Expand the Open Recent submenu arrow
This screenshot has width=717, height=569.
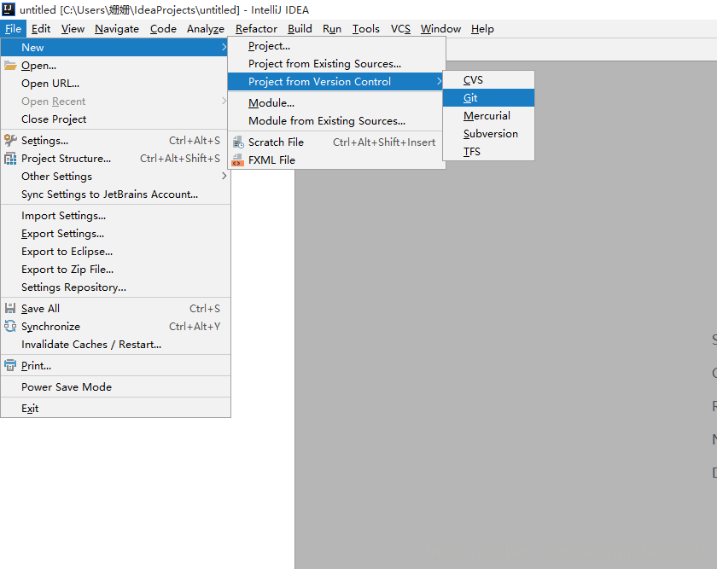click(224, 101)
